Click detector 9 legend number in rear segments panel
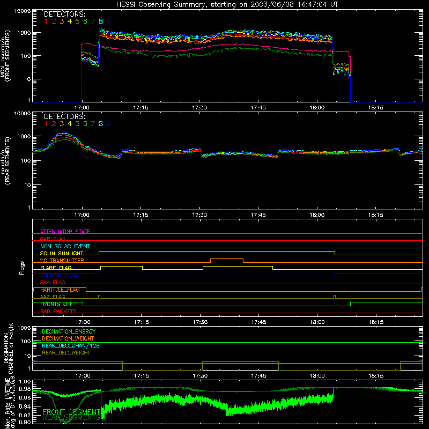 (109, 124)
